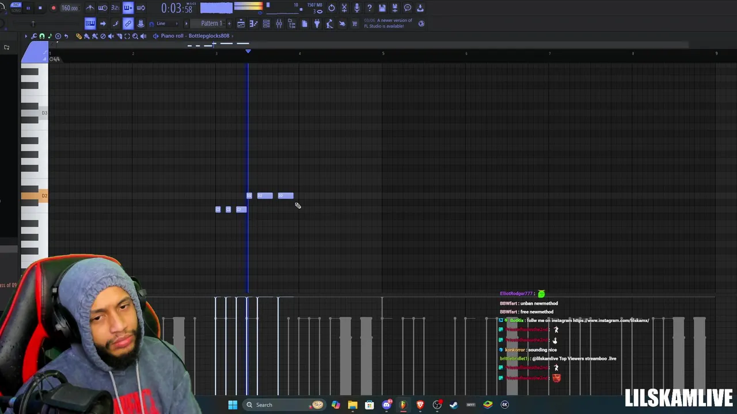This screenshot has width=737, height=414.
Task: Open the chat speech bubble icon
Action: 407,7
